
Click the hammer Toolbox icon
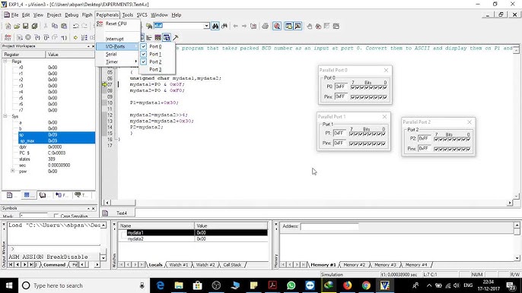click(176, 37)
